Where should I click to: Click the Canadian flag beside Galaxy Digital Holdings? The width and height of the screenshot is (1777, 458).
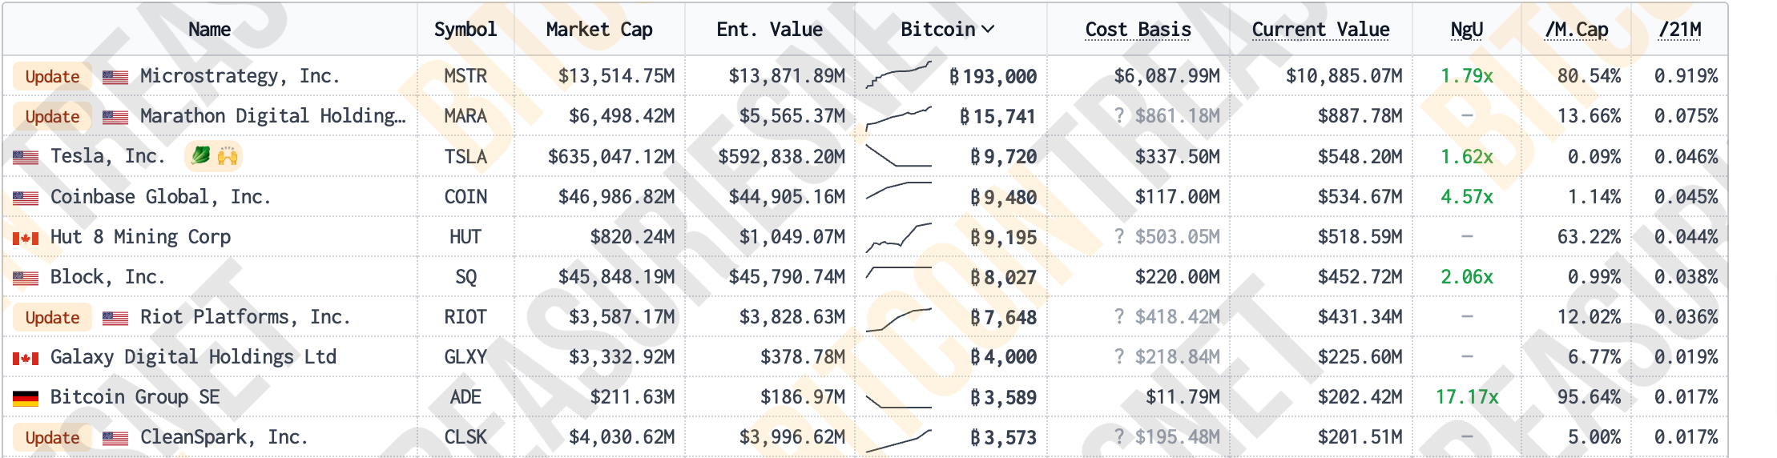[26, 358]
